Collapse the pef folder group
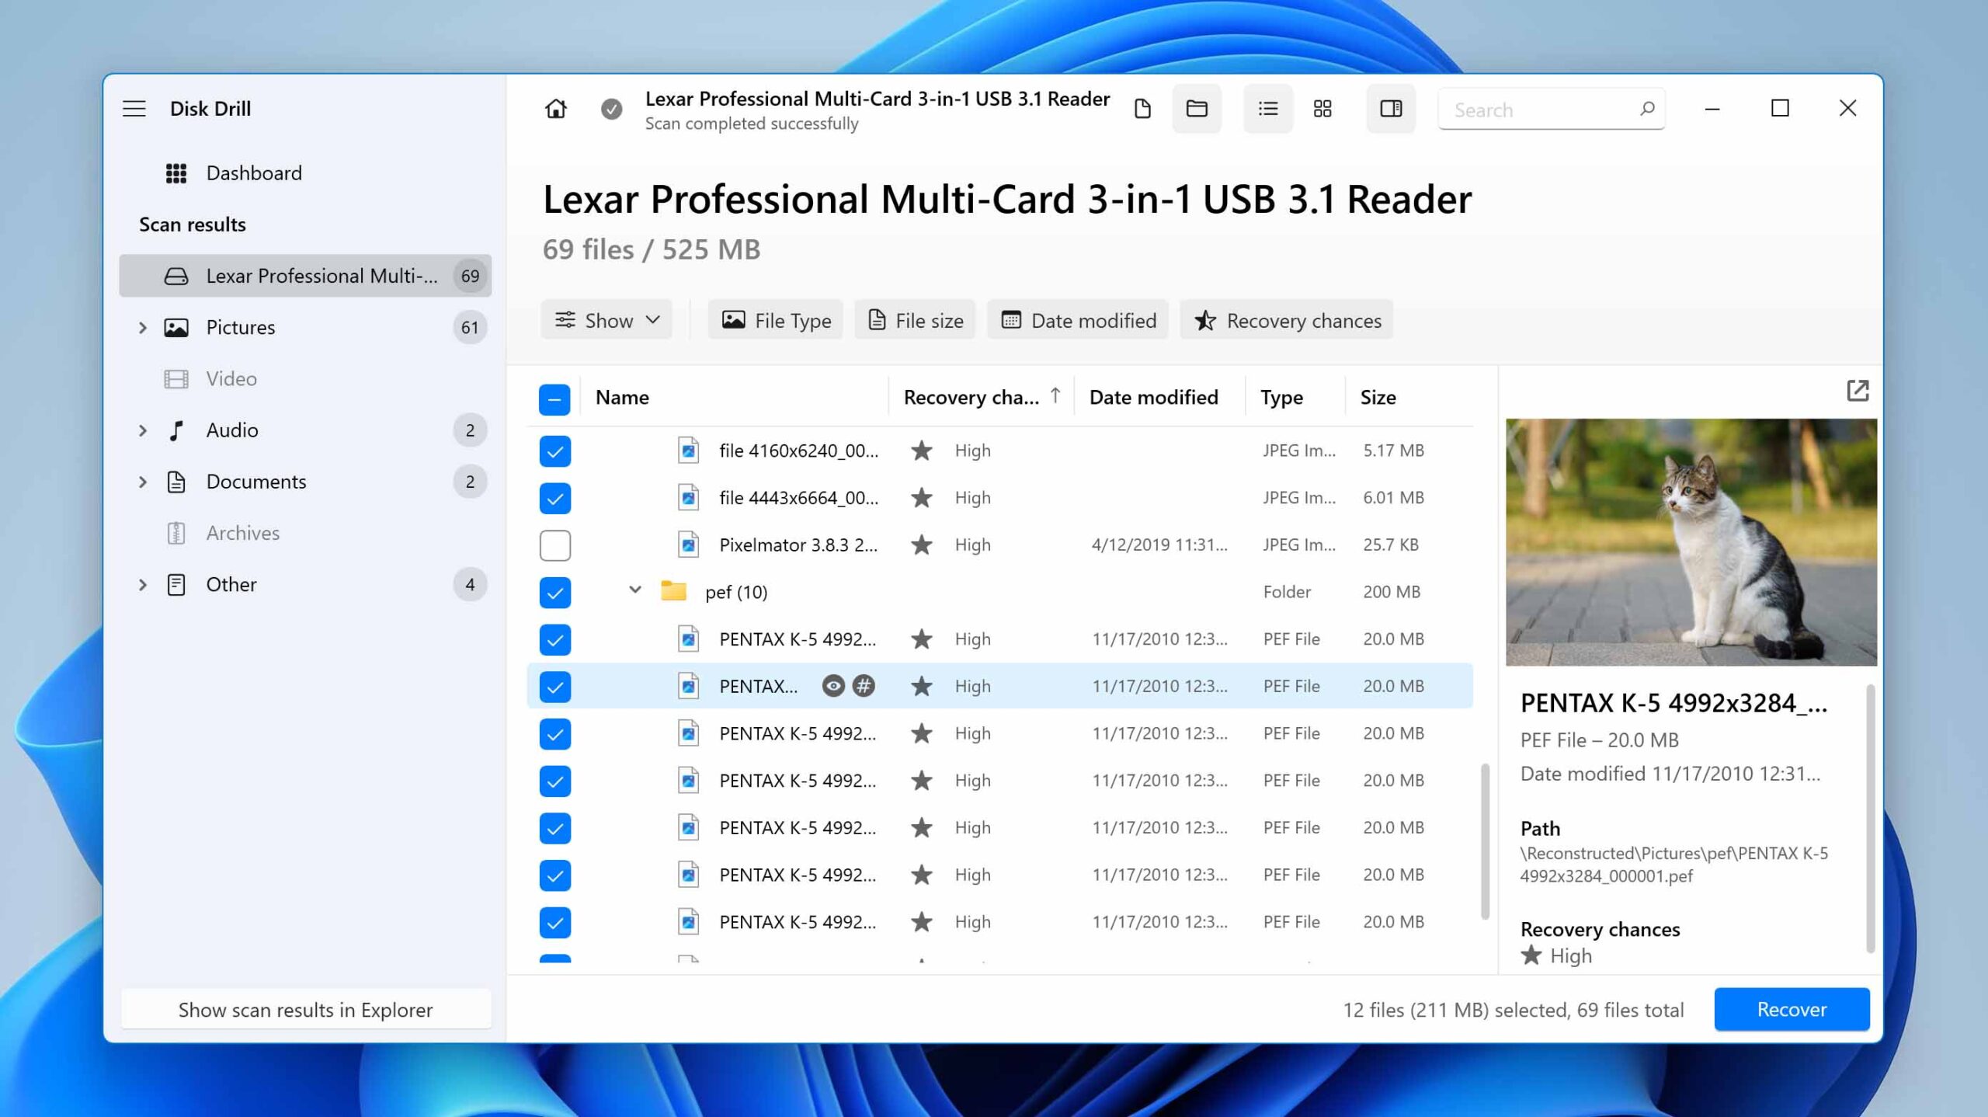The height and width of the screenshot is (1117, 1988). [634, 590]
